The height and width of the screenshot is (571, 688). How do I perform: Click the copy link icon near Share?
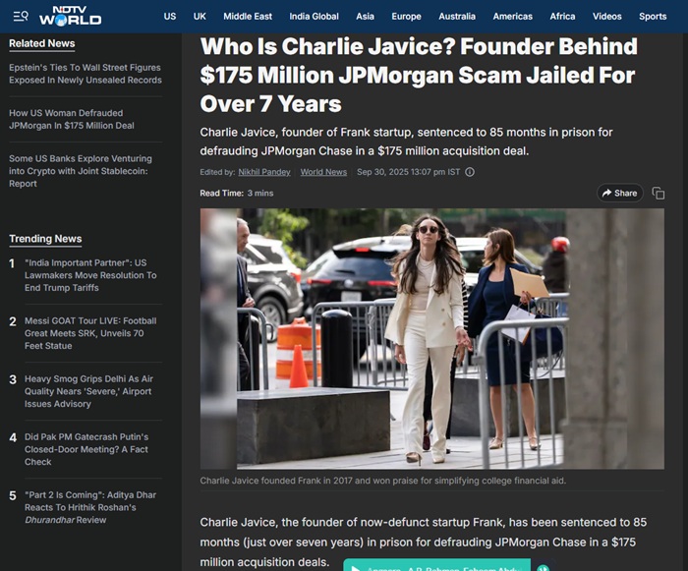coord(659,193)
